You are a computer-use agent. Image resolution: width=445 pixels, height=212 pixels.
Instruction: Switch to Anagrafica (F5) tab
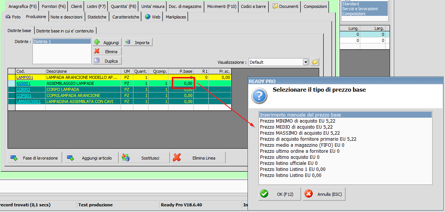23,6
